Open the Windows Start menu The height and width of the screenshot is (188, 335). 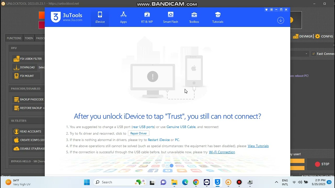87,182
